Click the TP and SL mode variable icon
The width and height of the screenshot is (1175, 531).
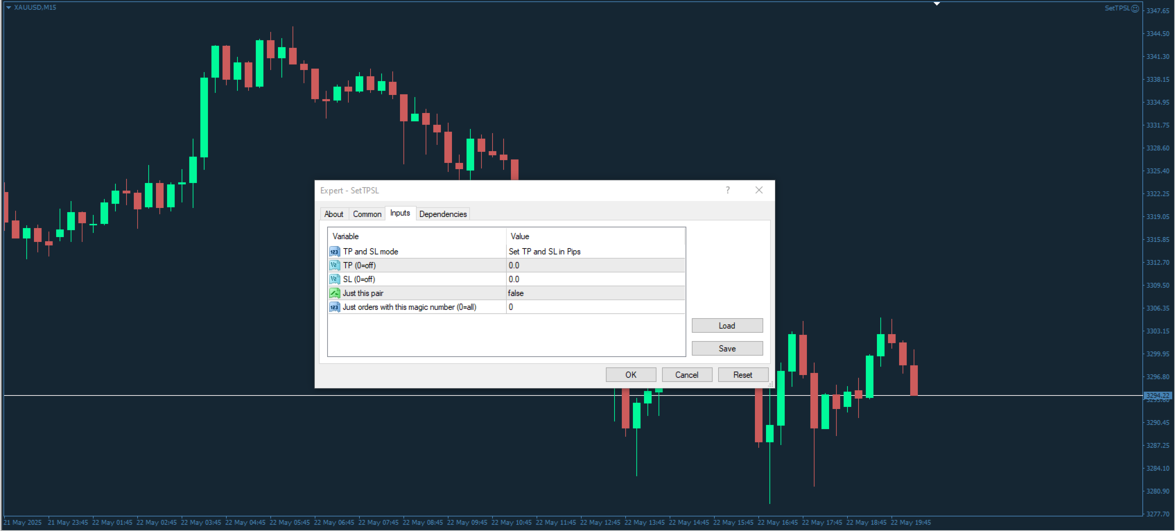pos(335,252)
